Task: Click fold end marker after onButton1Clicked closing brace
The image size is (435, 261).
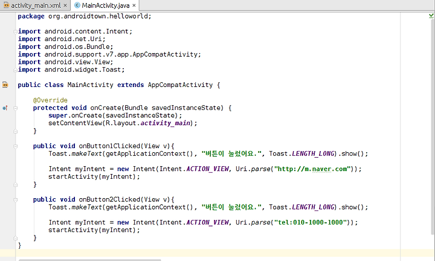Action: pyautogui.click(x=15, y=185)
